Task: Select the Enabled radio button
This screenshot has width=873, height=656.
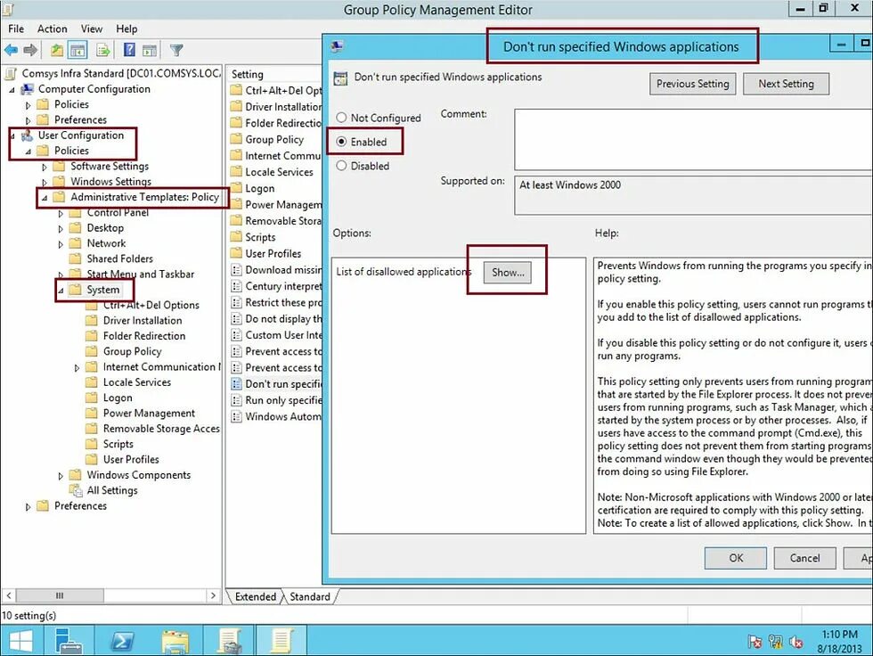Action: [341, 141]
